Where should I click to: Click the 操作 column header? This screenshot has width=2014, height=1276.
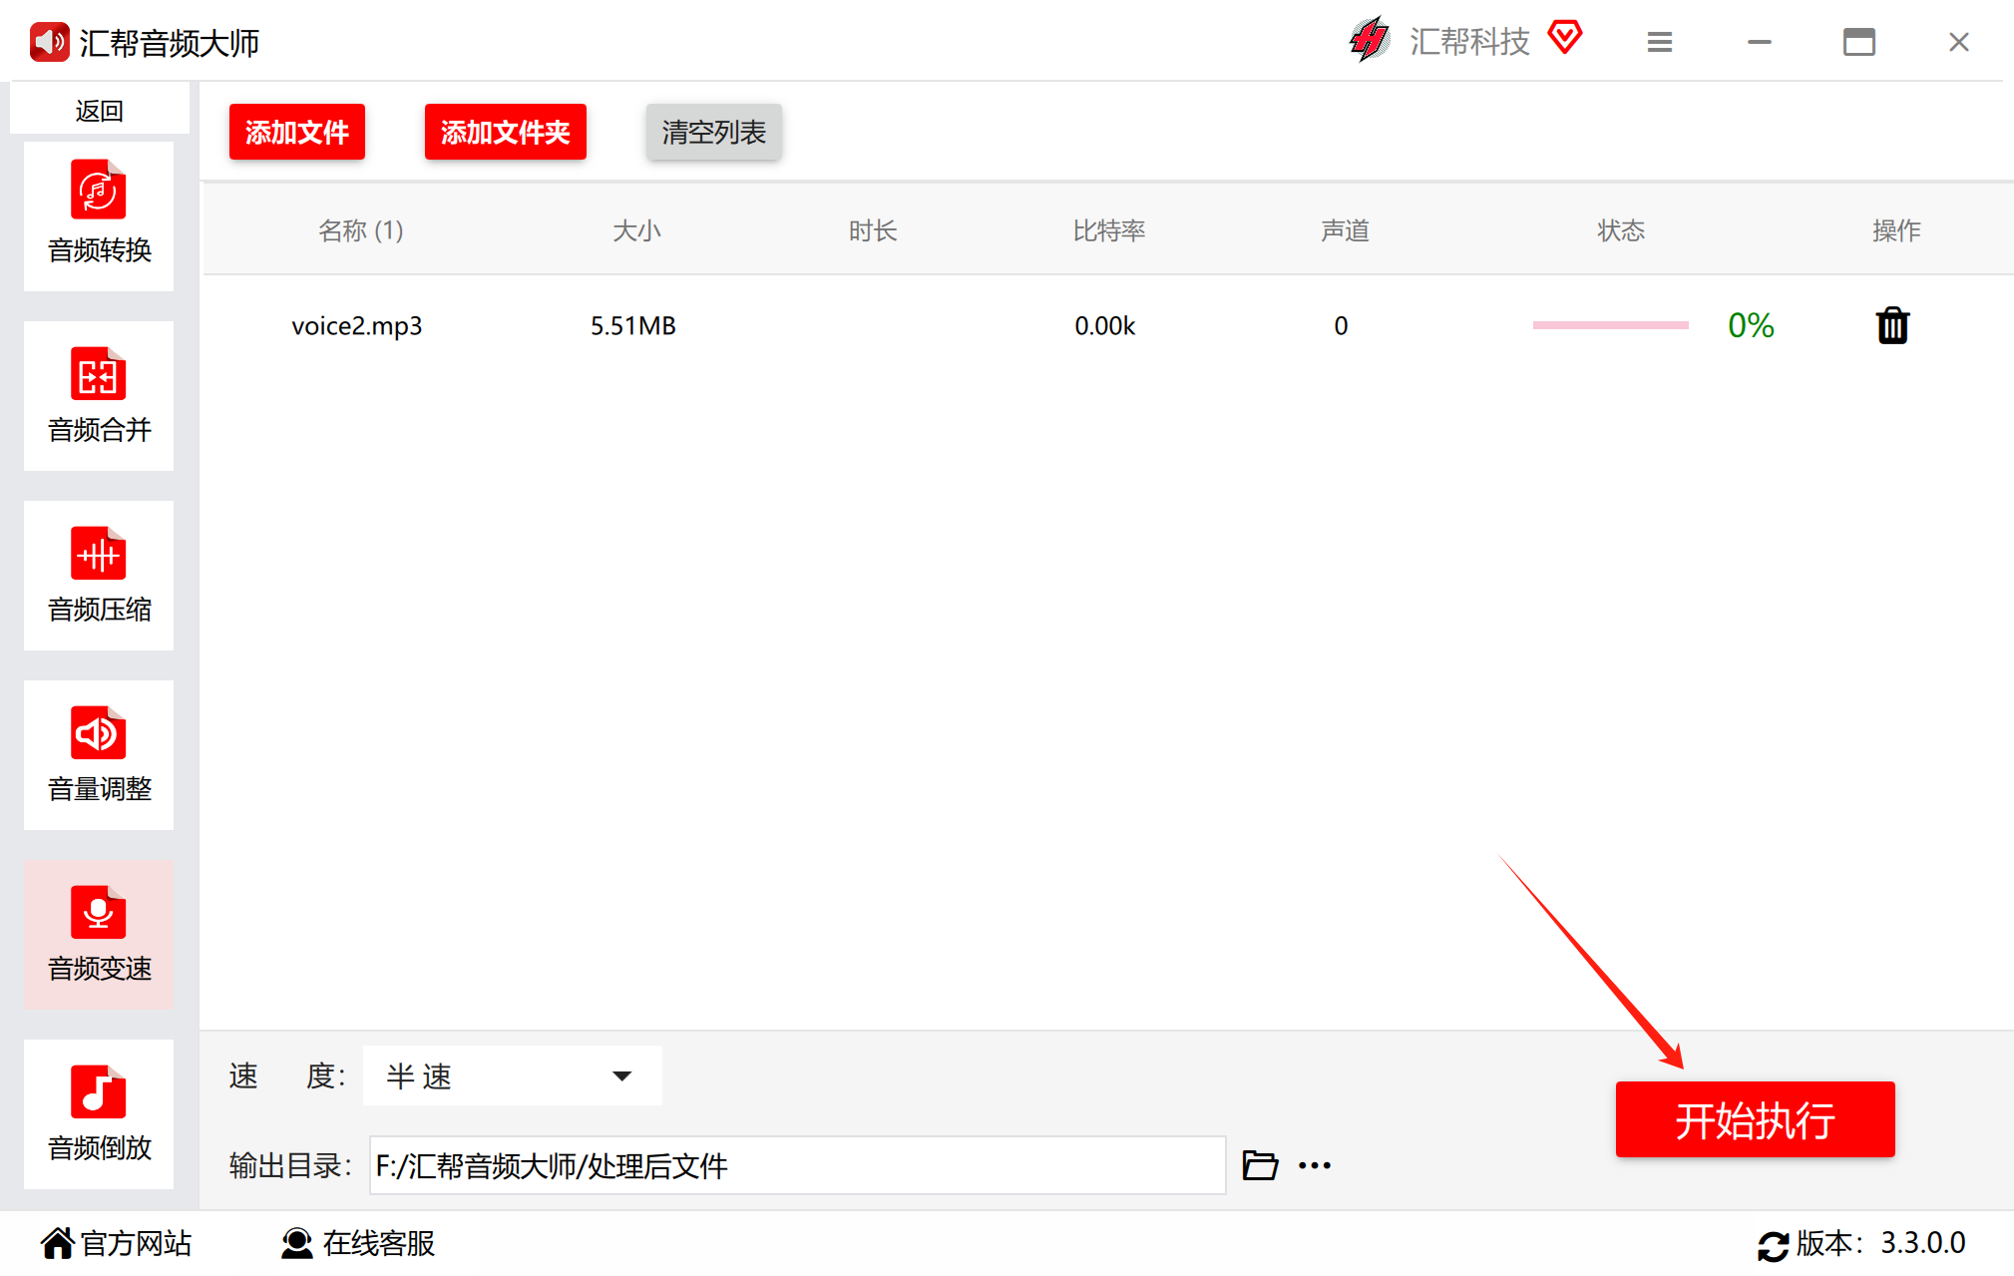1896,230
